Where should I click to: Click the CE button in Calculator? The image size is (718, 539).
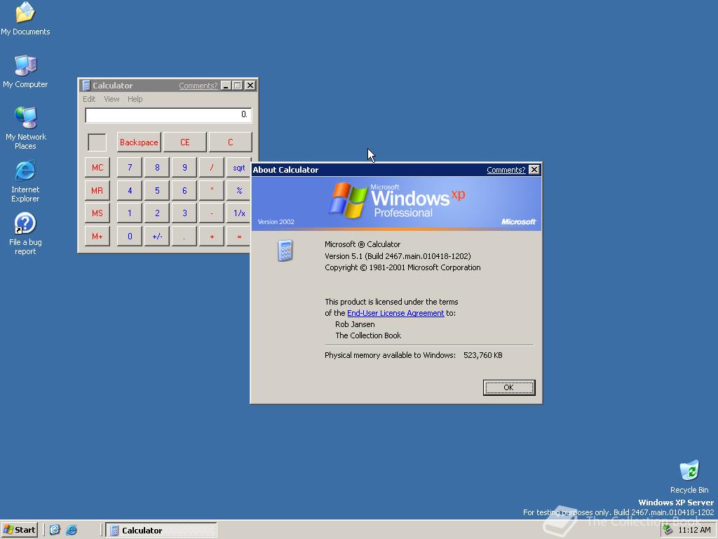[184, 142]
